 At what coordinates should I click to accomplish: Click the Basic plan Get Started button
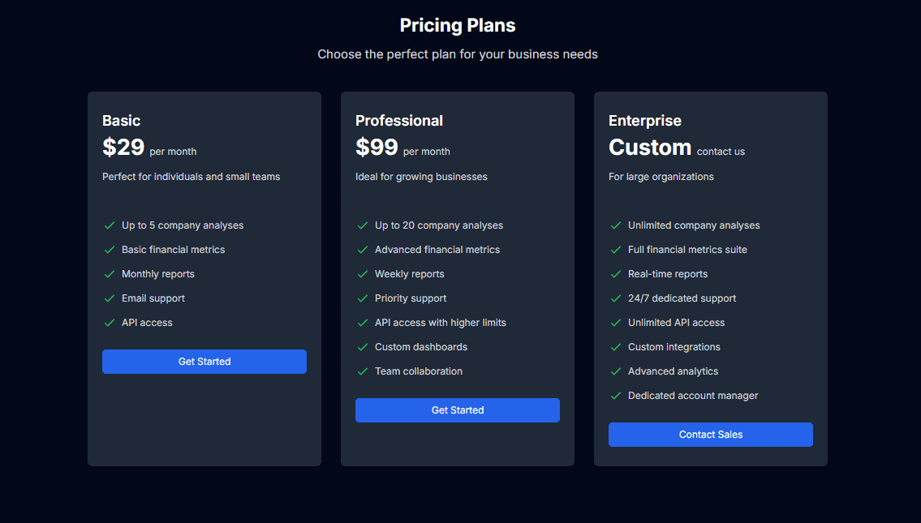204,362
